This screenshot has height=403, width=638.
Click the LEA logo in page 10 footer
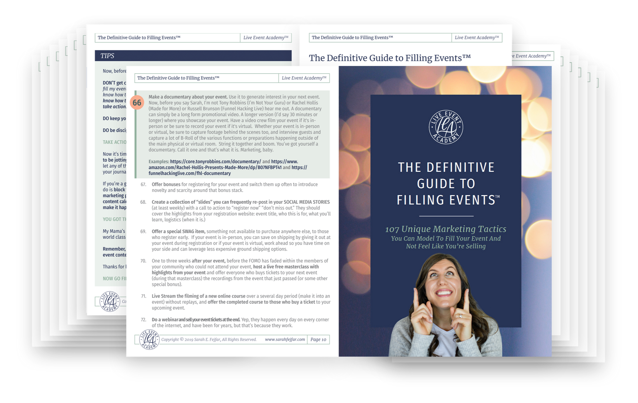(149, 339)
